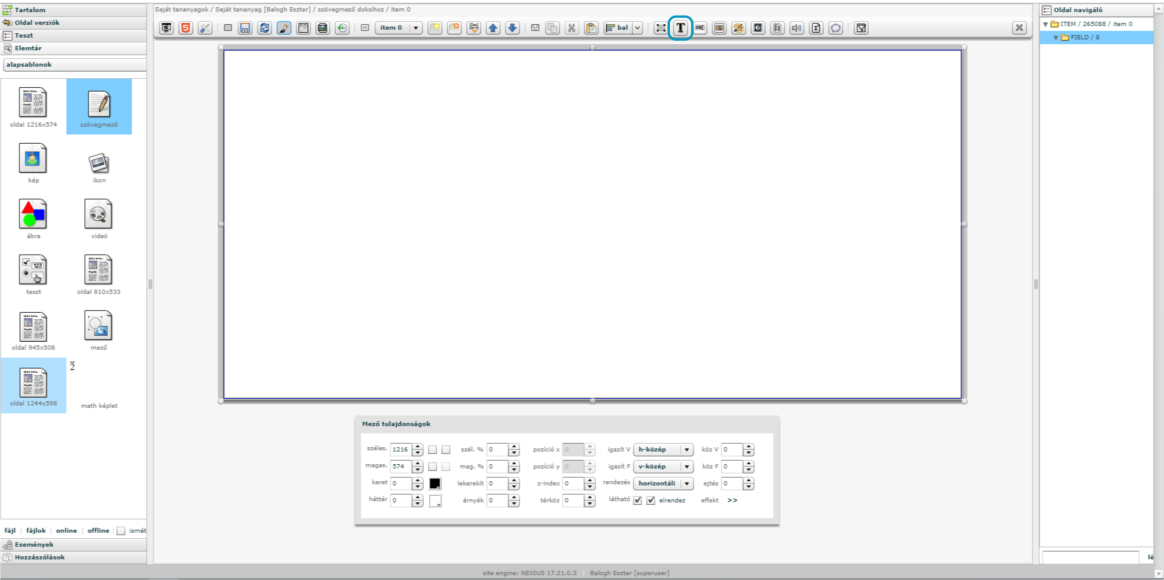Image resolution: width=1164 pixels, height=580 pixels.
Task: Check the ismét checkbox
Action: point(121,531)
